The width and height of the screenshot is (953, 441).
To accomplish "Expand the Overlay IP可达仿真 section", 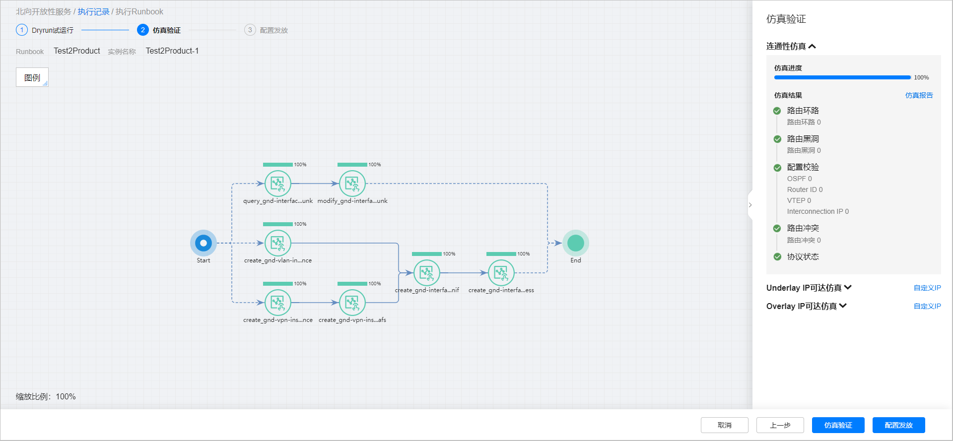I will 843,306.
